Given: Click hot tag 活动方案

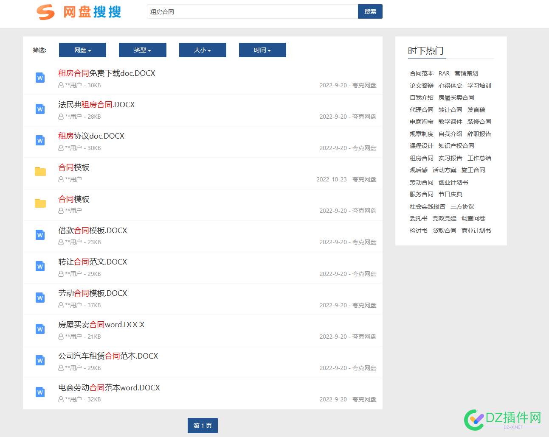Looking at the screenshot, I should (x=445, y=170).
